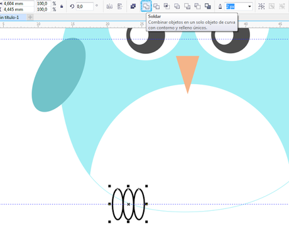Mirror selection vertically
This screenshot has width=289, height=226.
[119, 6]
